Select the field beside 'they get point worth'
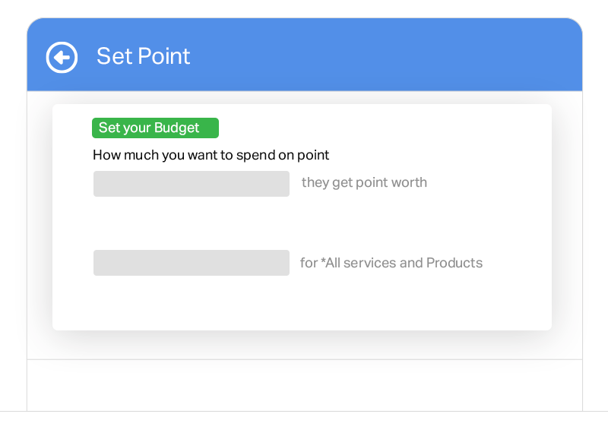This screenshot has height=436, width=608. coord(192,184)
